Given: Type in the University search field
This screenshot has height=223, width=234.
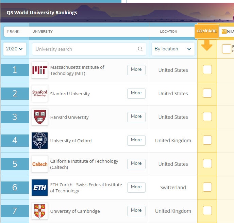Looking at the screenshot, I should point(85,49).
